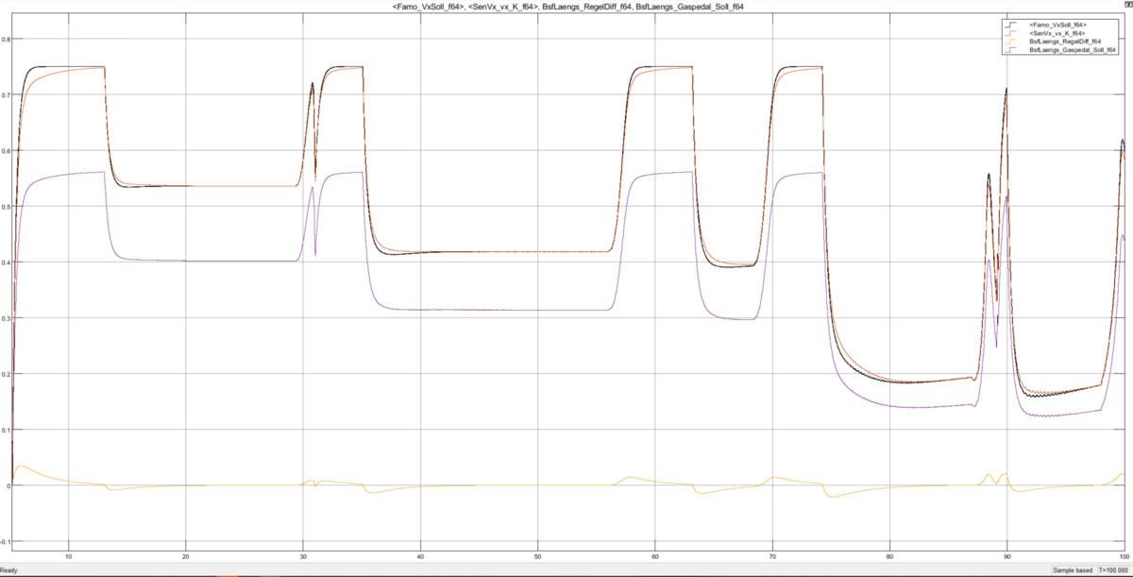Click the yellow line swatch in legend

1012,42
